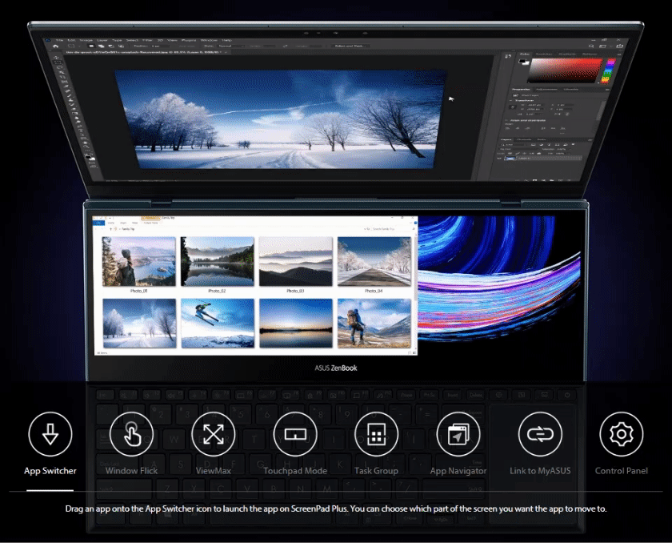Click the Feather value field in options bar
This screenshot has width=672, height=543.
coord(160,46)
